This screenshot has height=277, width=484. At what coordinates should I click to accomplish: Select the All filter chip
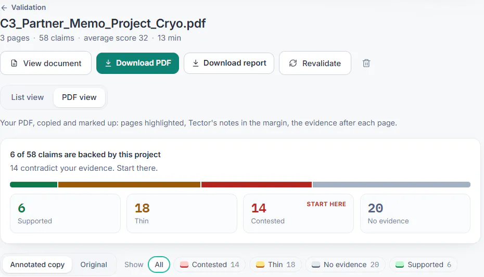(159, 265)
